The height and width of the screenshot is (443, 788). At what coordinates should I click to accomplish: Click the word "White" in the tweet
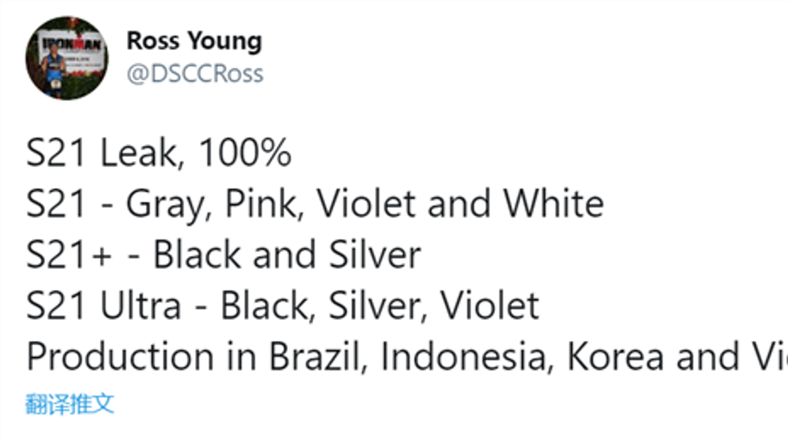[553, 203]
